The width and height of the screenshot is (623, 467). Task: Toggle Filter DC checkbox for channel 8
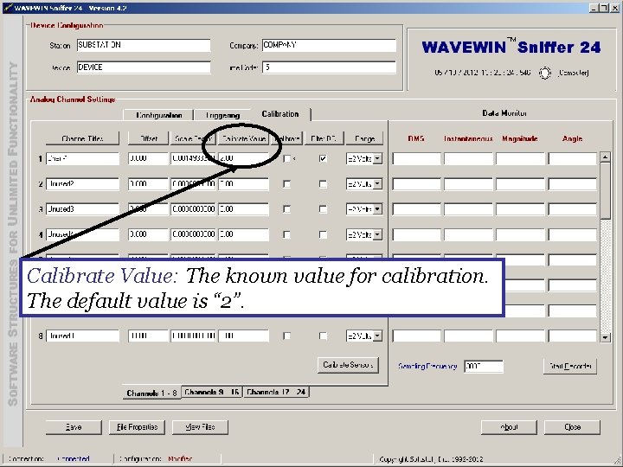[323, 336]
